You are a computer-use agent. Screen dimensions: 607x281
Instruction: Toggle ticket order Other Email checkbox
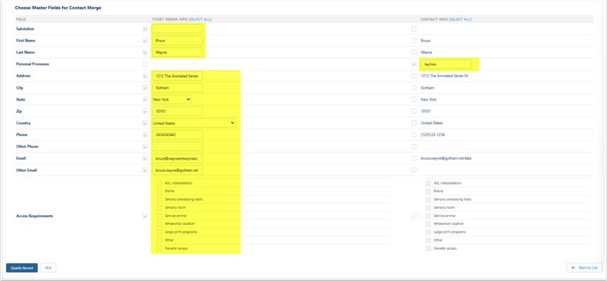[145, 170]
